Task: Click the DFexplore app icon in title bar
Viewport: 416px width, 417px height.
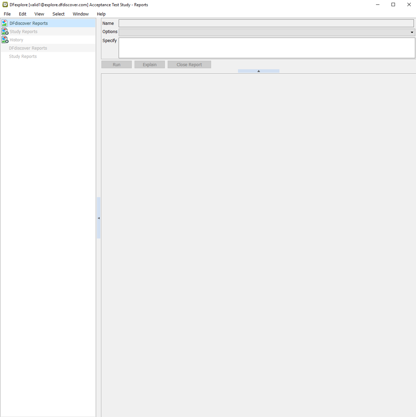Action: tap(5, 5)
